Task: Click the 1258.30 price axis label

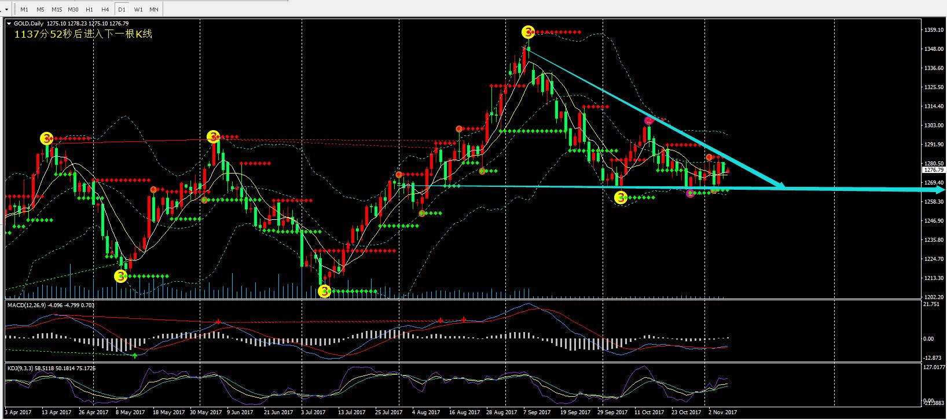Action: coord(933,202)
